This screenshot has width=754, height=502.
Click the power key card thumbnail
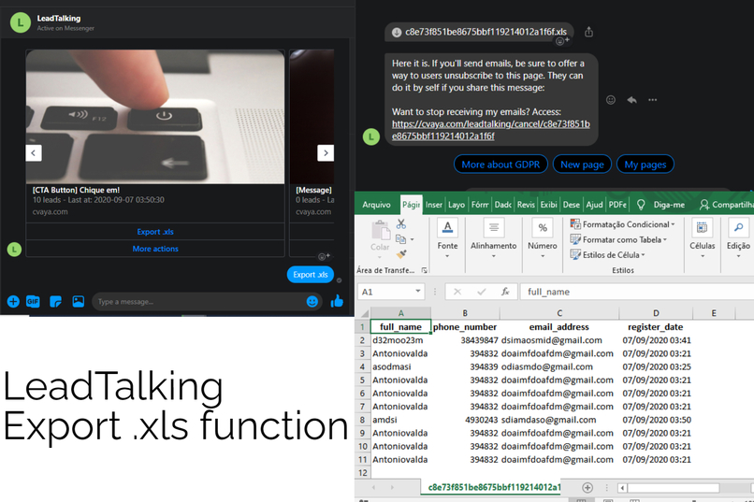(x=155, y=117)
